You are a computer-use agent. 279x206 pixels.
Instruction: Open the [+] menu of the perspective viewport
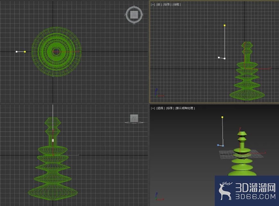(153, 108)
